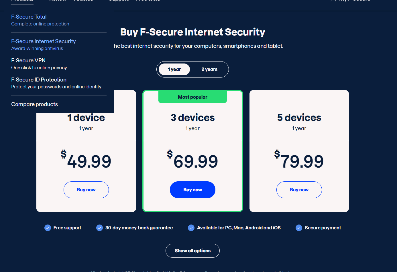Click the $69.99 price on the 3 devices card

pos(192,161)
